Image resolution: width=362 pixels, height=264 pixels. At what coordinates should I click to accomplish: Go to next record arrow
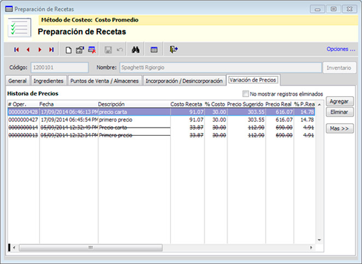[x=40, y=50]
